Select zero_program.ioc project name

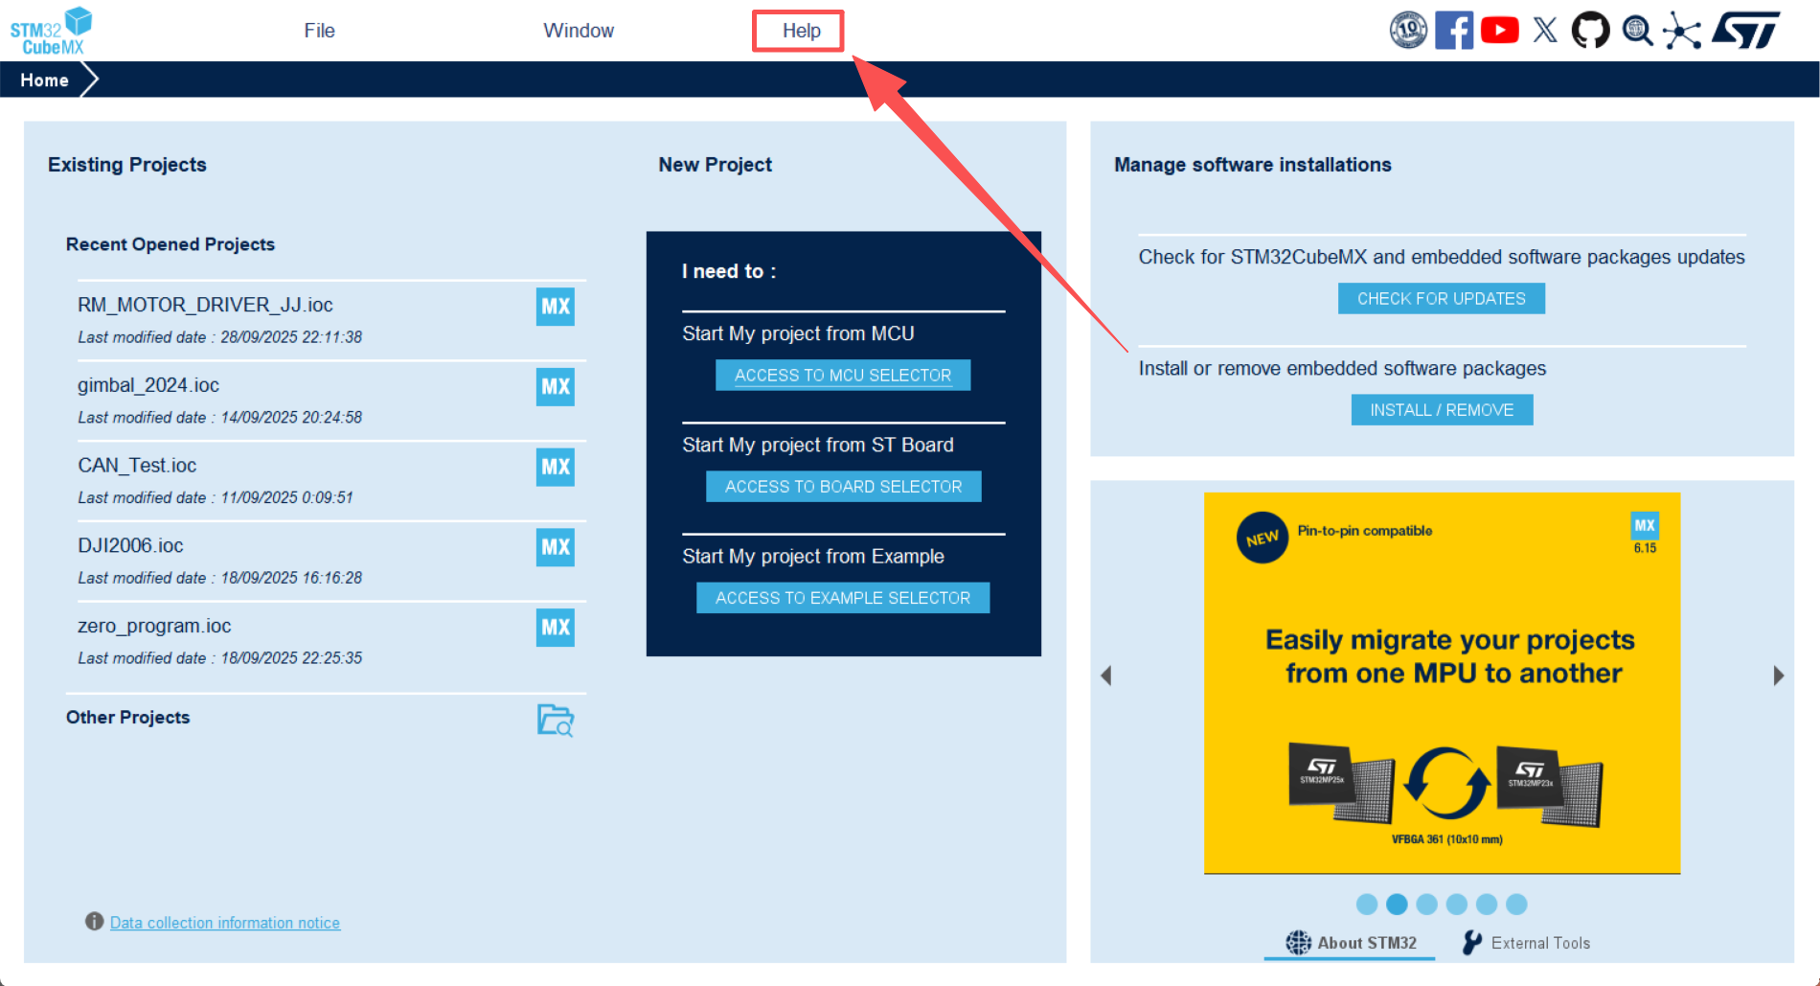tap(154, 626)
